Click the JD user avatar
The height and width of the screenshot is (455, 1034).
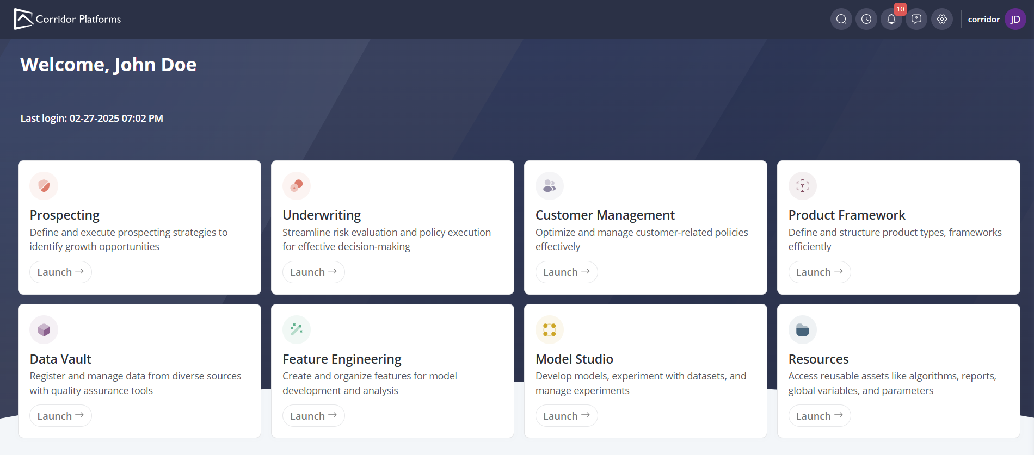[1015, 20]
